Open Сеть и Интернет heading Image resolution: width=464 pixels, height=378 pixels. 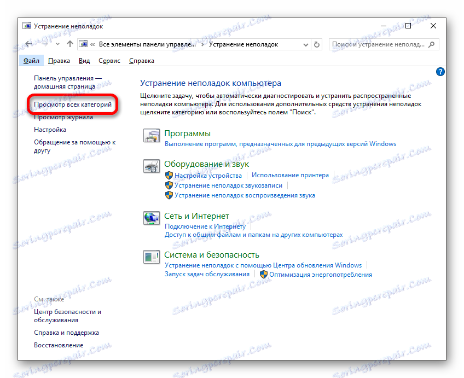[196, 216]
